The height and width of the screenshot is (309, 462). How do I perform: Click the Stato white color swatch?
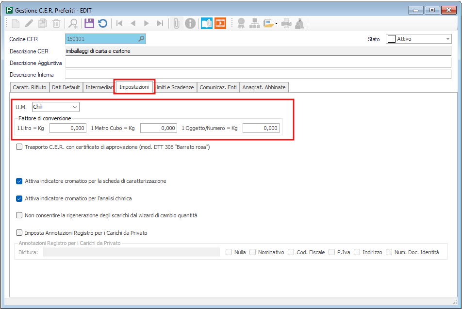pos(391,39)
